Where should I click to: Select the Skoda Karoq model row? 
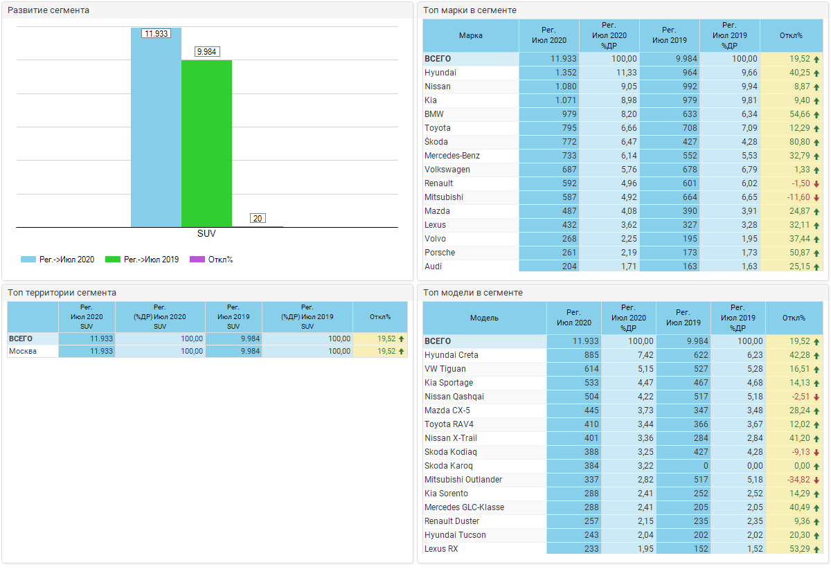click(x=623, y=466)
